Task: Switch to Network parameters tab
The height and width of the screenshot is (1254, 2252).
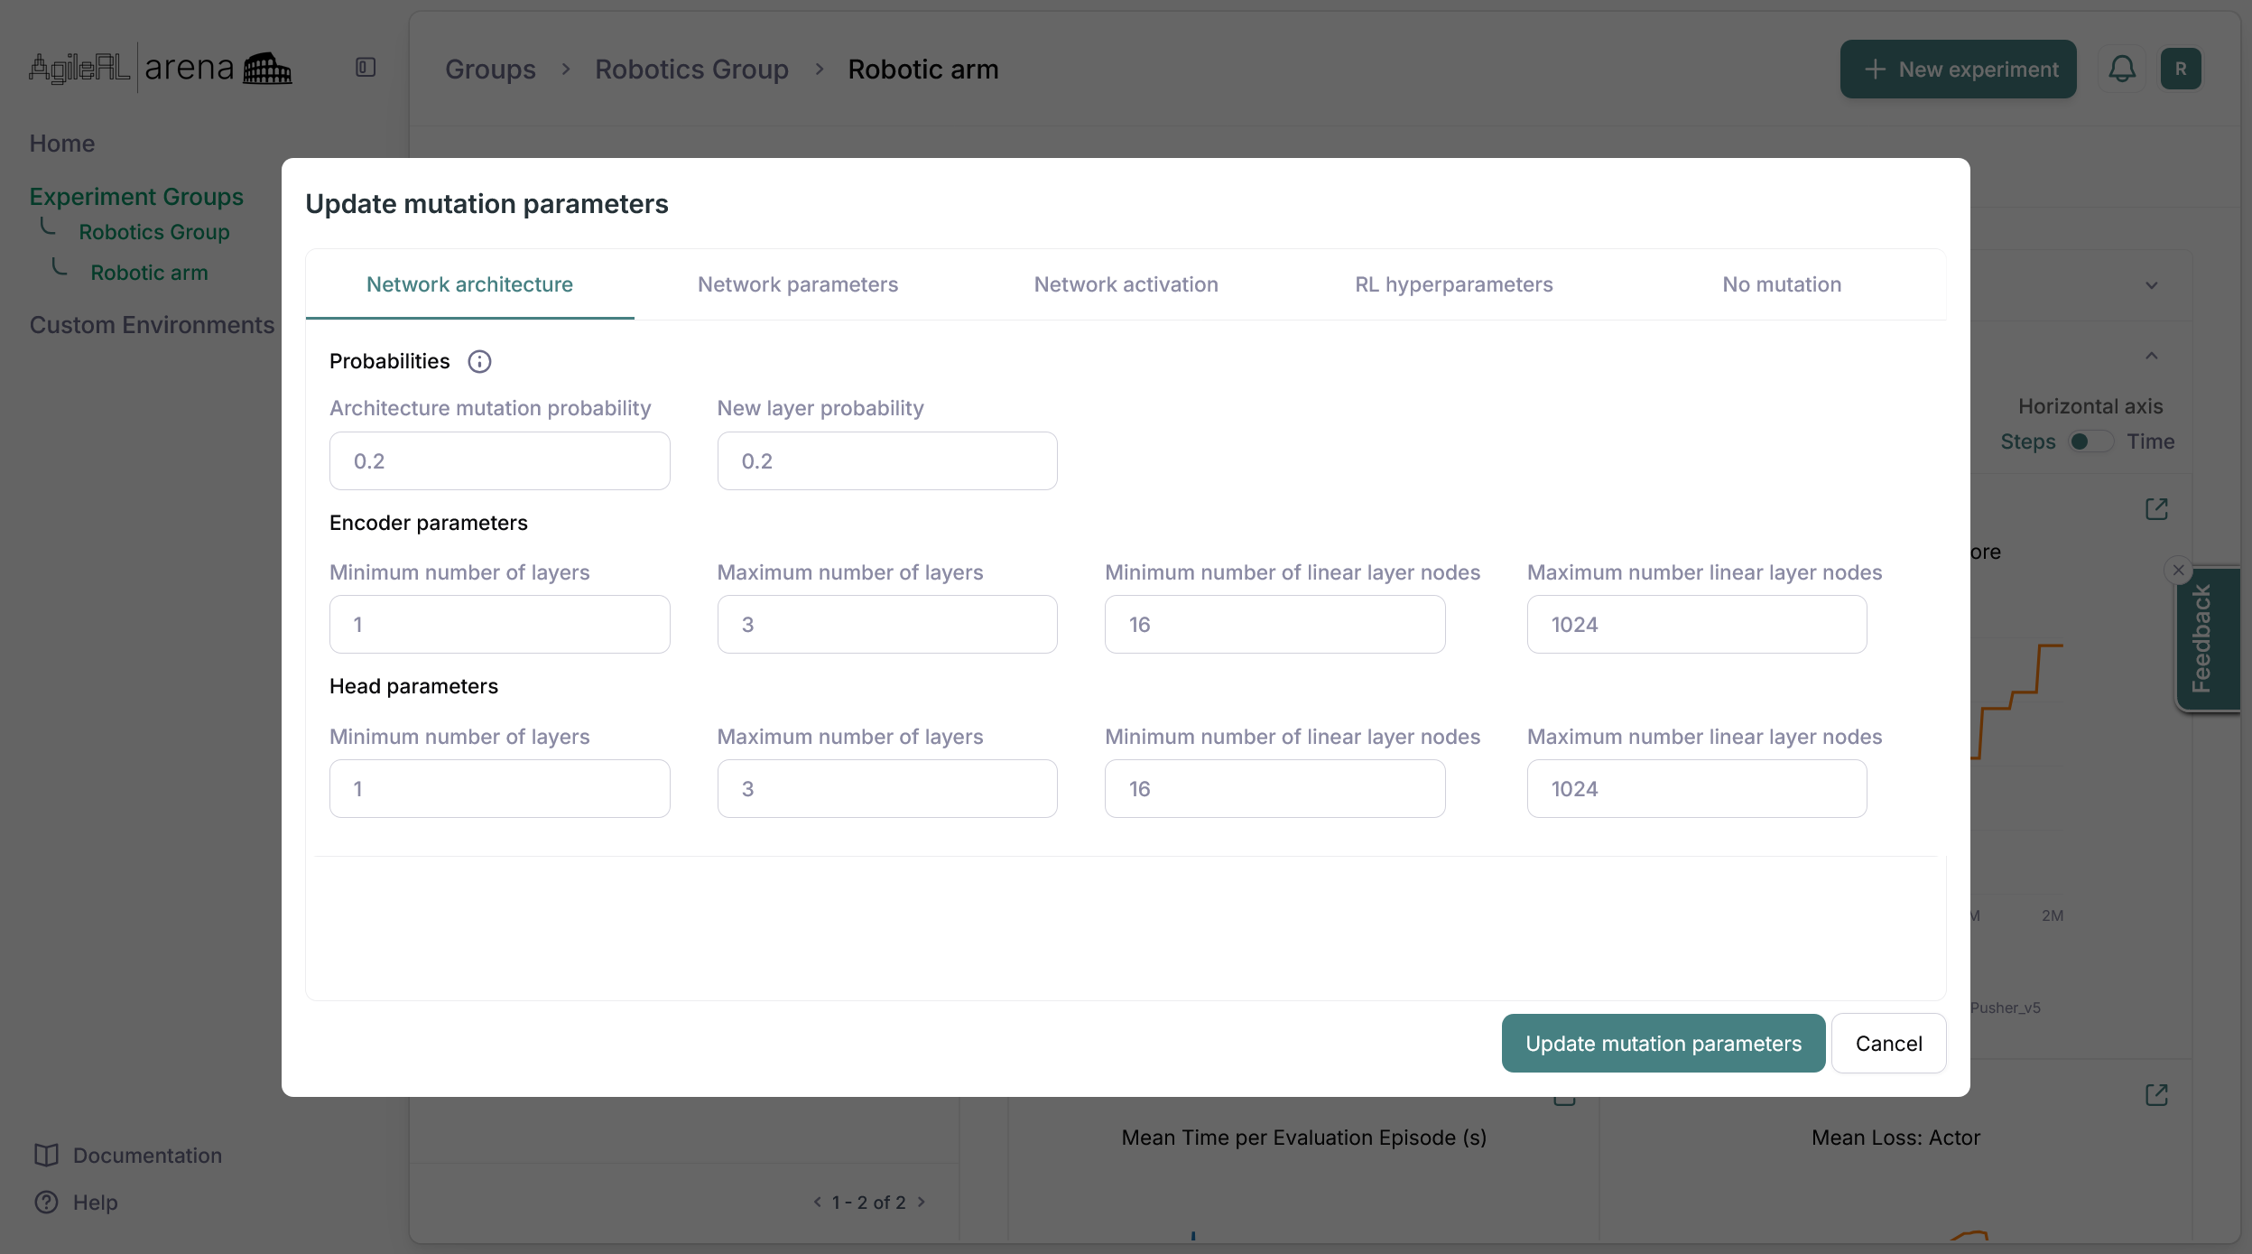Action: (x=798, y=284)
